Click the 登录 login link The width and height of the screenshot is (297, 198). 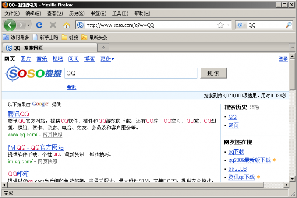coord(283,59)
